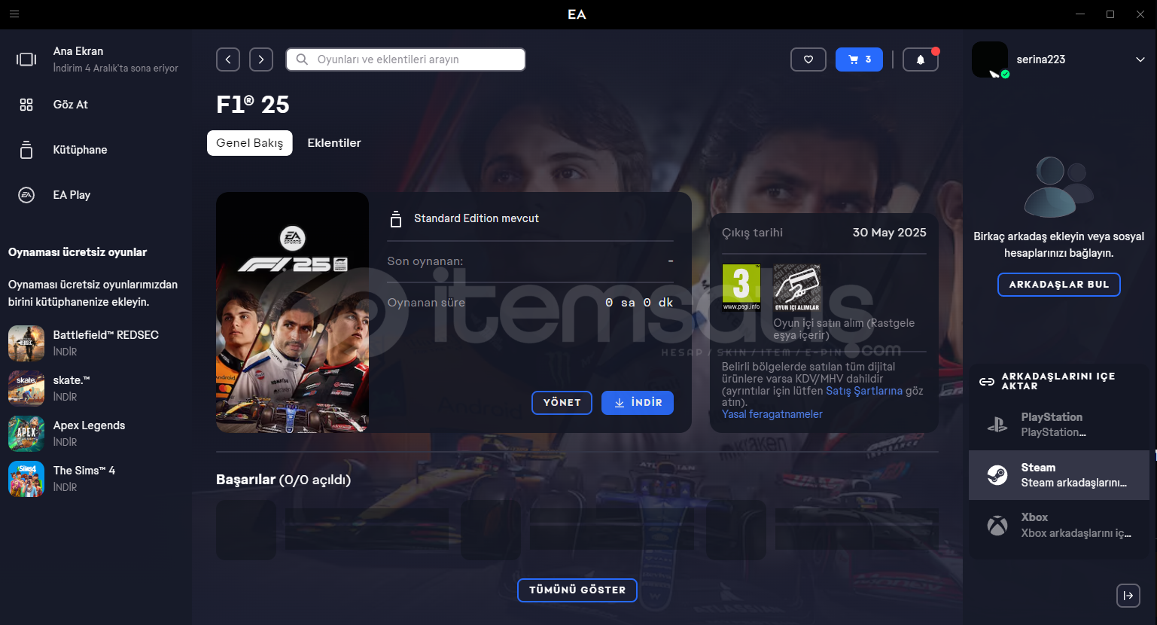Click 'Standard Edition mevcut' text

coord(477,218)
